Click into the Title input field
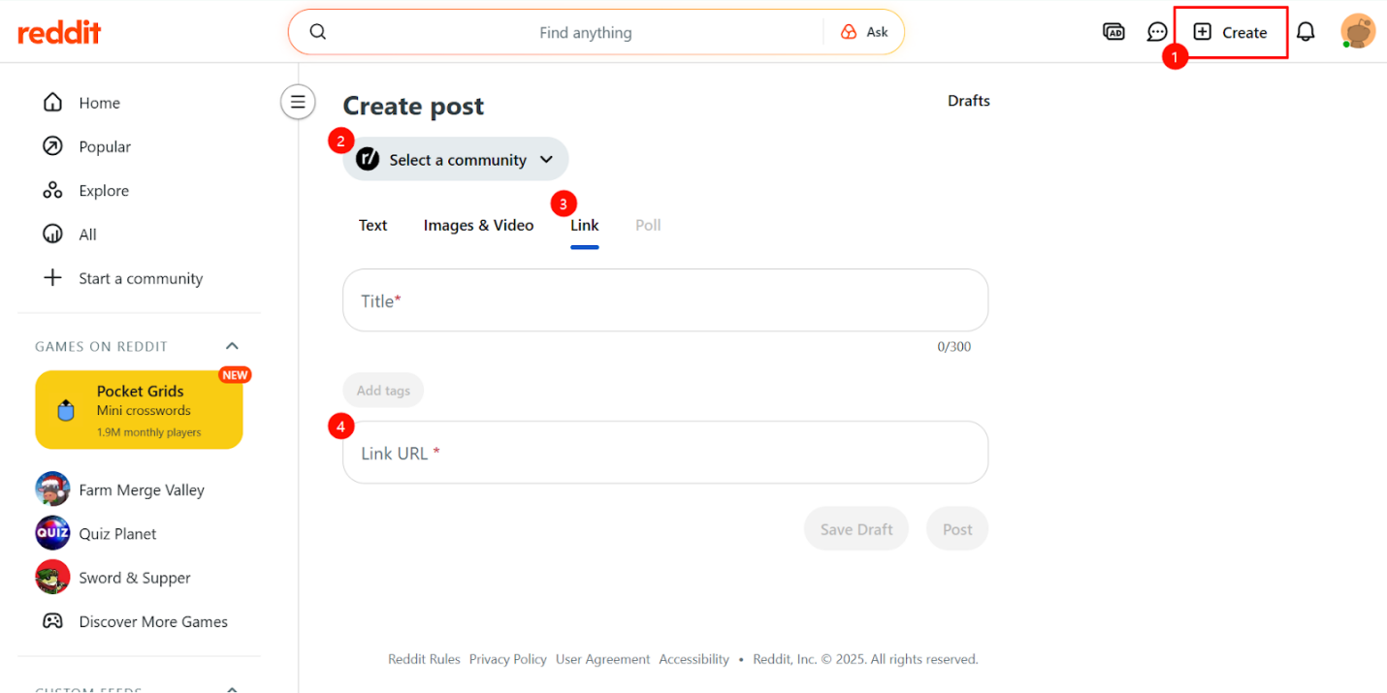The image size is (1387, 693). coord(664,300)
